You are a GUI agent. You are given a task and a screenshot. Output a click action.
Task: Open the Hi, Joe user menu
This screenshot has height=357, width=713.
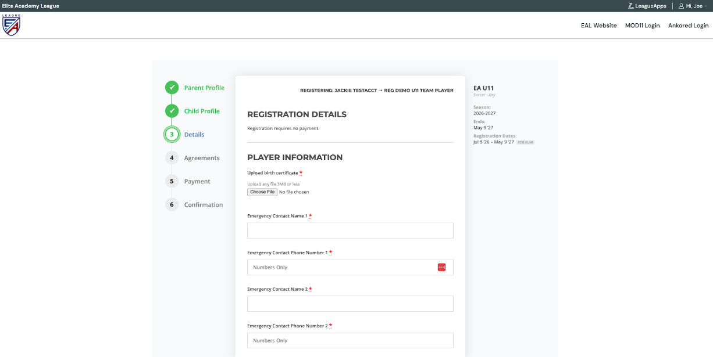point(693,6)
